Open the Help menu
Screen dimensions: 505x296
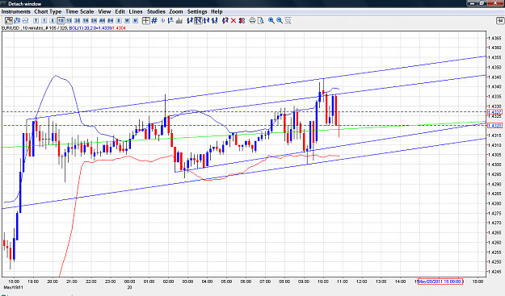coord(217,11)
